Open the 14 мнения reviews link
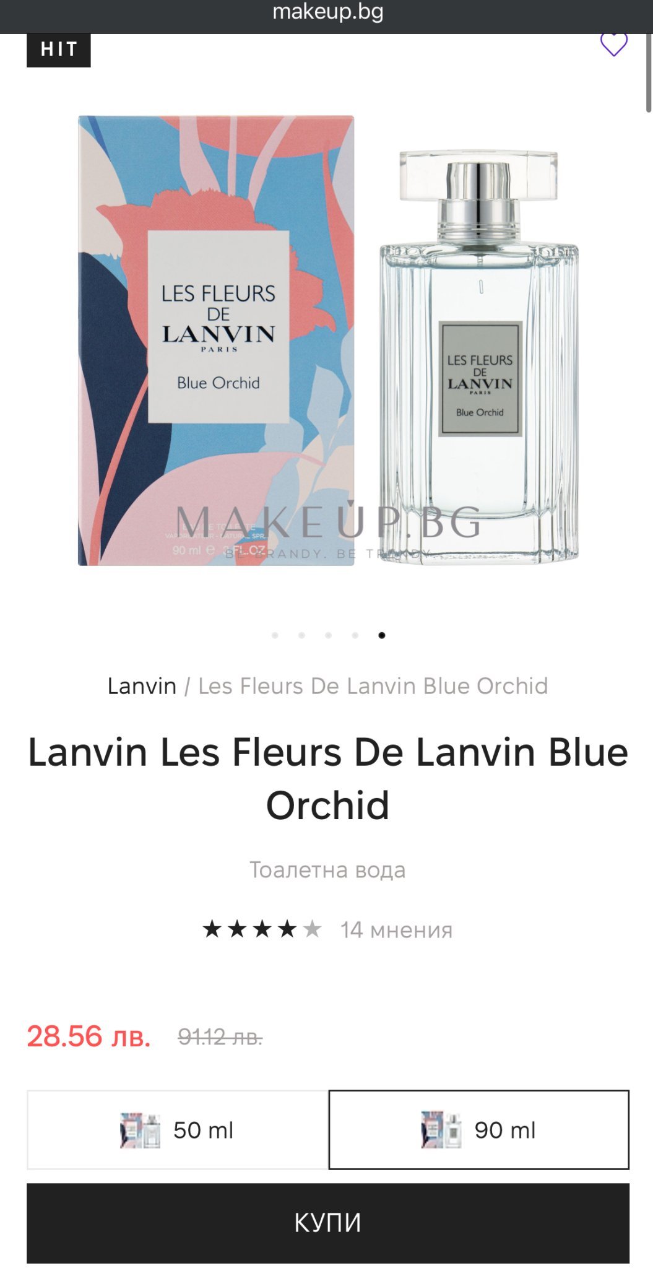Image resolution: width=653 pixels, height=1268 pixels. coord(397,930)
